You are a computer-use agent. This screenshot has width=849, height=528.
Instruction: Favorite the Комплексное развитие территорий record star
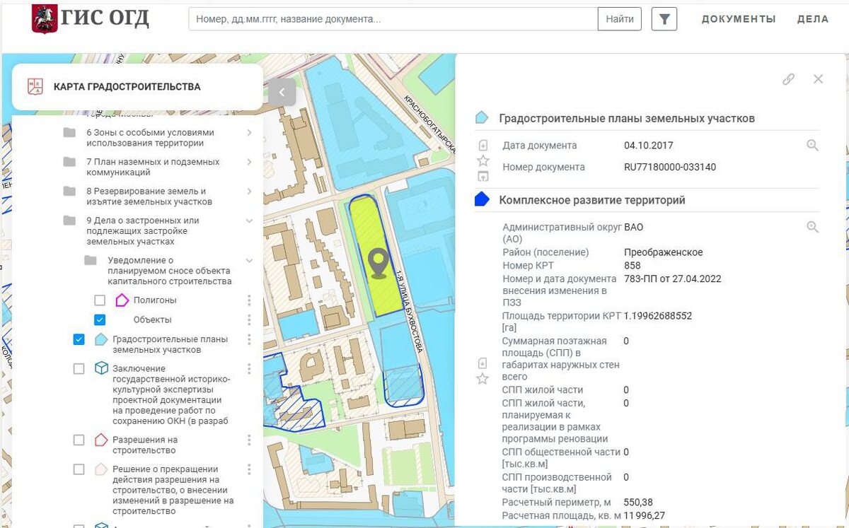[x=483, y=379]
